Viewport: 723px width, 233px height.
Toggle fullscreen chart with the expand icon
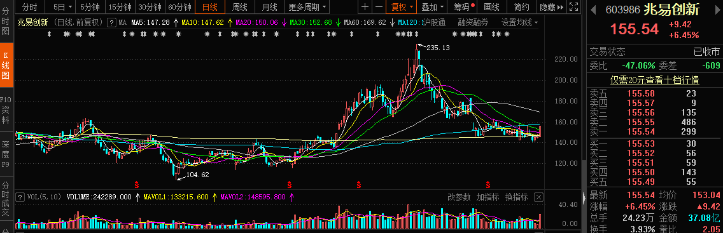coord(573,7)
